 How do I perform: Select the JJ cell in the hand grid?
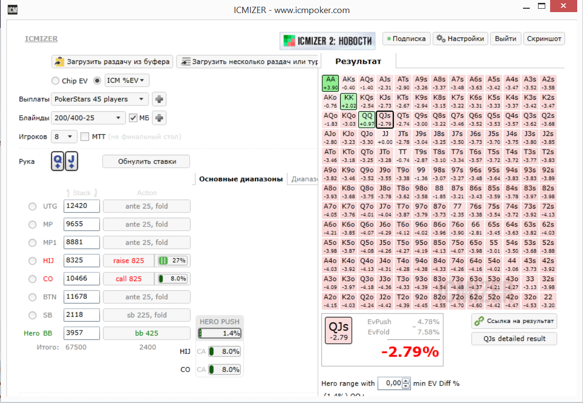[x=385, y=138]
